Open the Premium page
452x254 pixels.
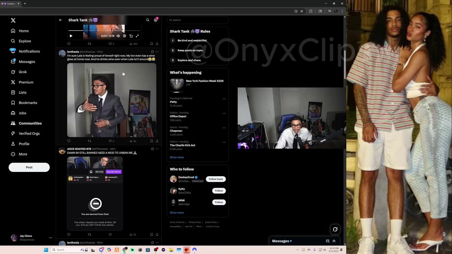click(x=22, y=82)
